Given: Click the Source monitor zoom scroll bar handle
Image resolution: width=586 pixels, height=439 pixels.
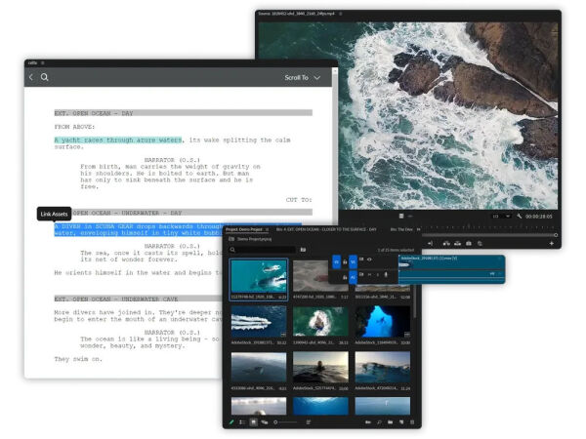Looking at the screenshot, I should 556,235.
